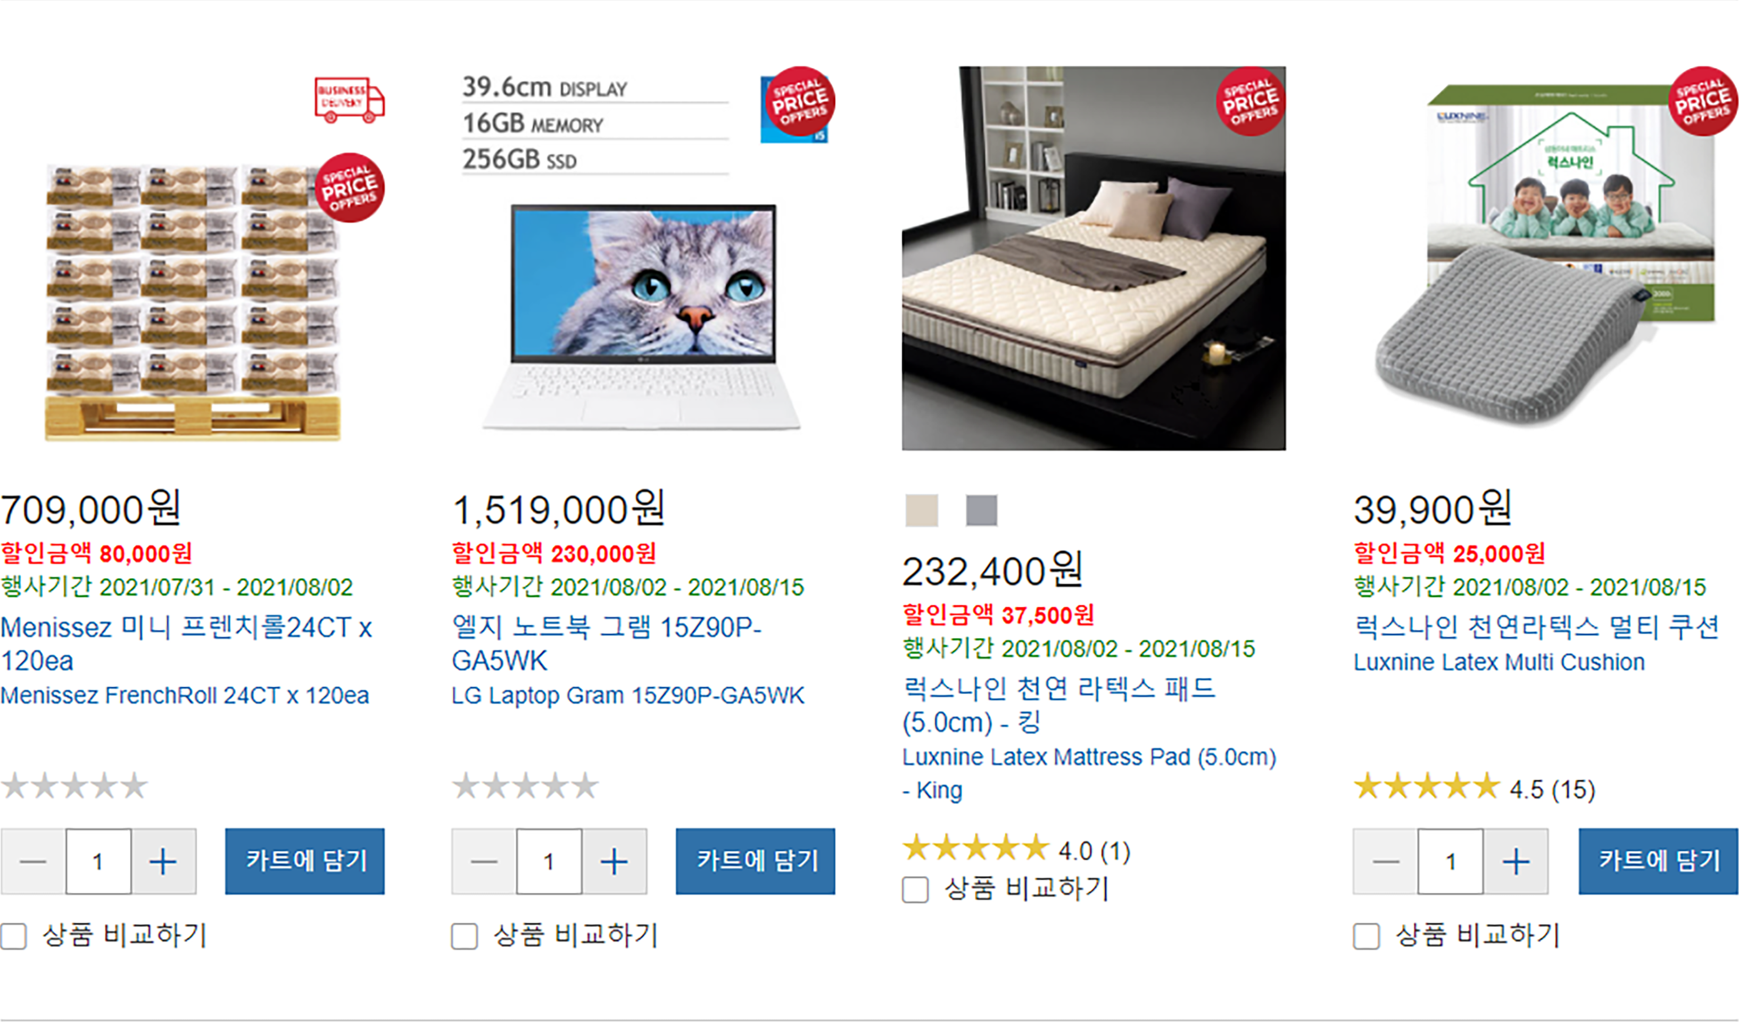The height and width of the screenshot is (1022, 1739).
Task: Select the beige color swatch for mattress pad
Action: 922,510
